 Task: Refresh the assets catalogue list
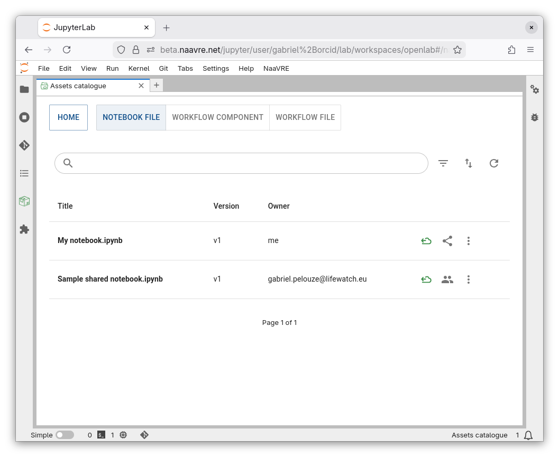[x=494, y=163]
